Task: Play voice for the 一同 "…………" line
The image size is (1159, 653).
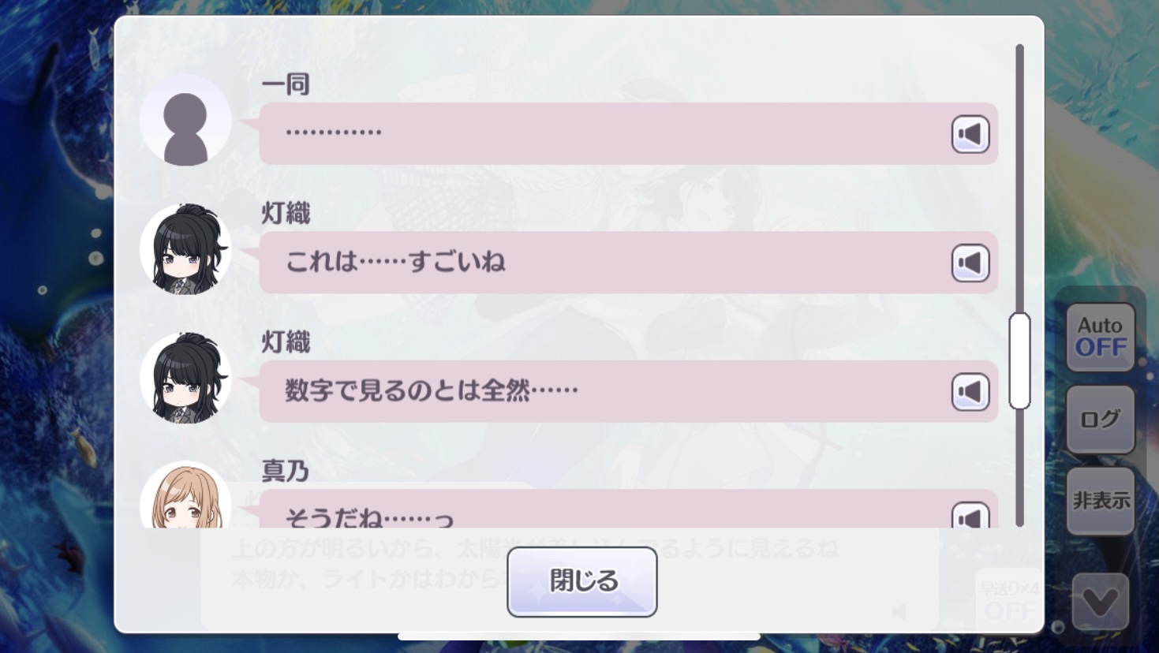Action: (970, 134)
